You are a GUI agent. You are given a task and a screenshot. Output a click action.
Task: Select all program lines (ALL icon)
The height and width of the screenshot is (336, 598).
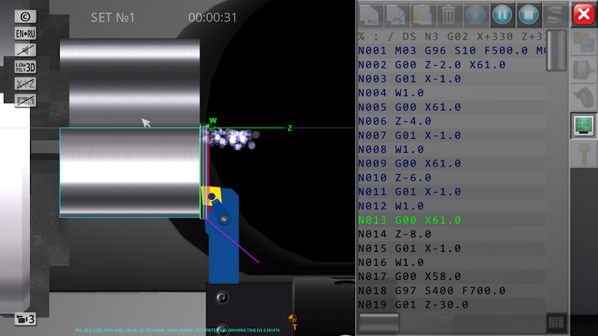369,15
